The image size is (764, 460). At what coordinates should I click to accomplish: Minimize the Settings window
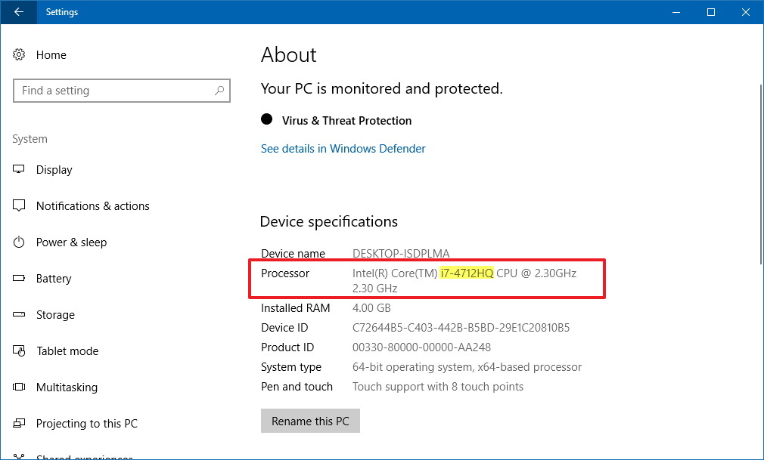(x=676, y=12)
